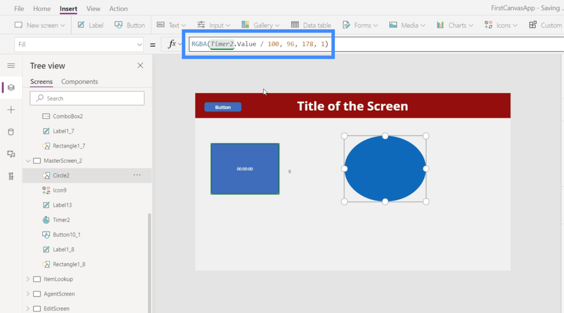564x313 pixels.
Task: Select the Screens tab
Action: coord(41,82)
